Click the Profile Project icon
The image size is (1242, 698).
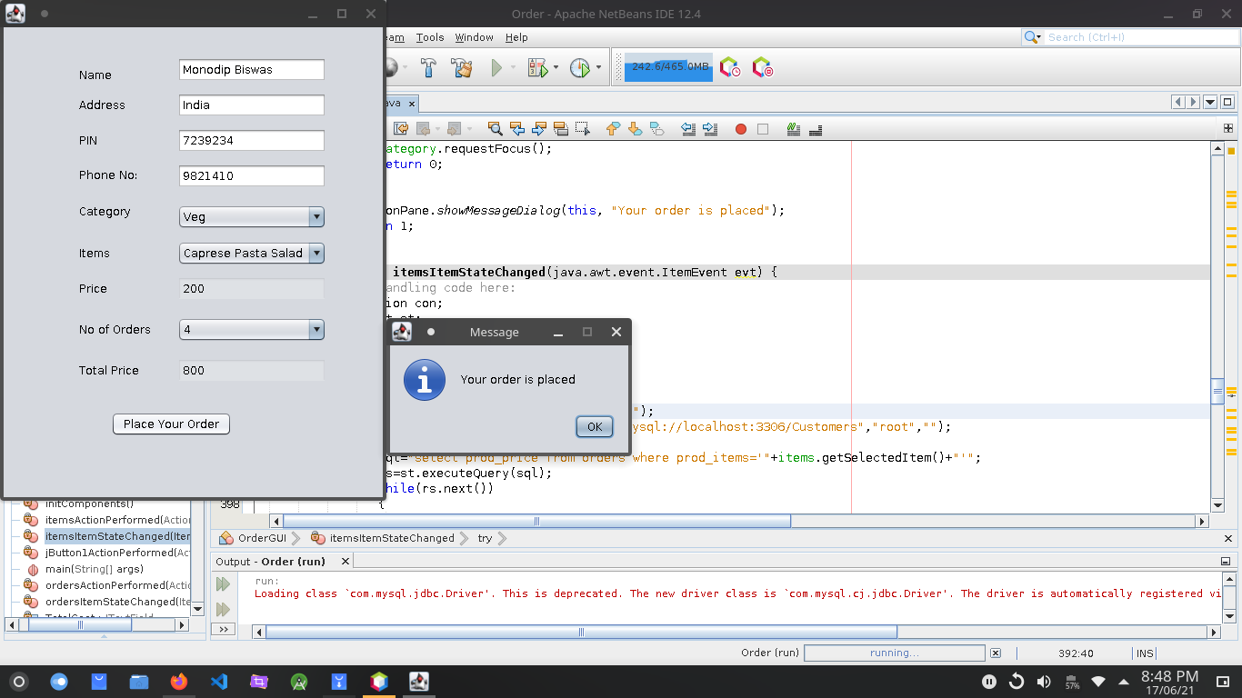click(x=578, y=67)
